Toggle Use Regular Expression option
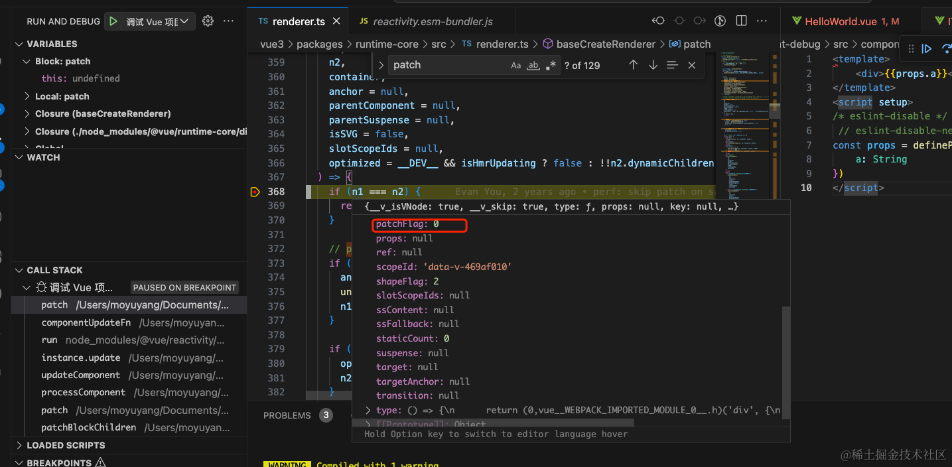This screenshot has height=467, width=952. [551, 65]
